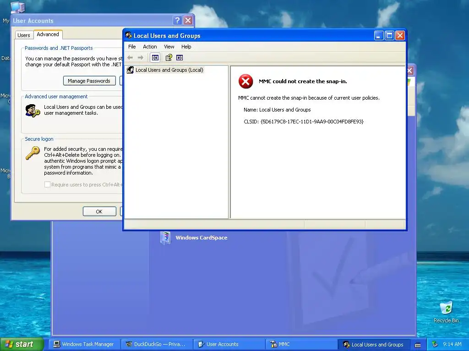Screen dimensions: 469x351
Task: Open the View menu
Action: coord(169,47)
